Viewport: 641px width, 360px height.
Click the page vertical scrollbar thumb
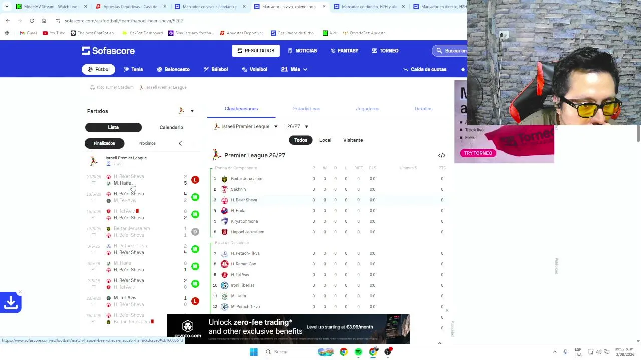(x=638, y=133)
